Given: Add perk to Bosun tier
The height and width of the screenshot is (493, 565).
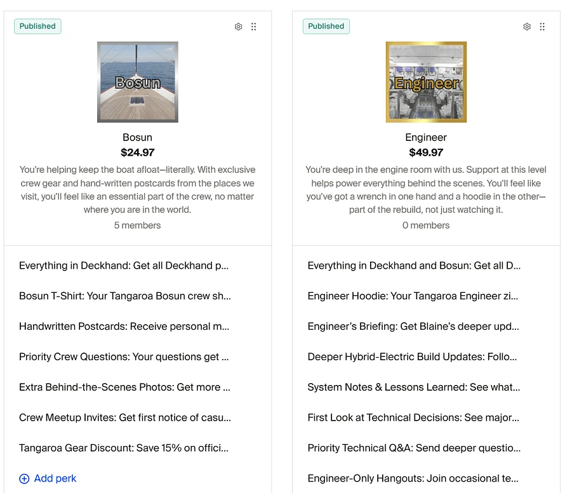Looking at the screenshot, I should click(48, 478).
